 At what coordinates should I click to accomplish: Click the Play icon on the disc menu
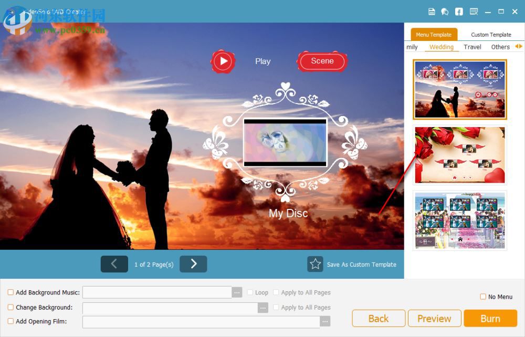point(223,61)
